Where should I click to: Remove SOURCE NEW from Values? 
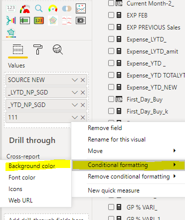pos(83,80)
